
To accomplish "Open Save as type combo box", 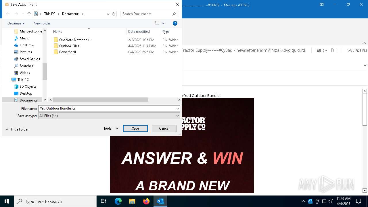I will (x=109, y=116).
